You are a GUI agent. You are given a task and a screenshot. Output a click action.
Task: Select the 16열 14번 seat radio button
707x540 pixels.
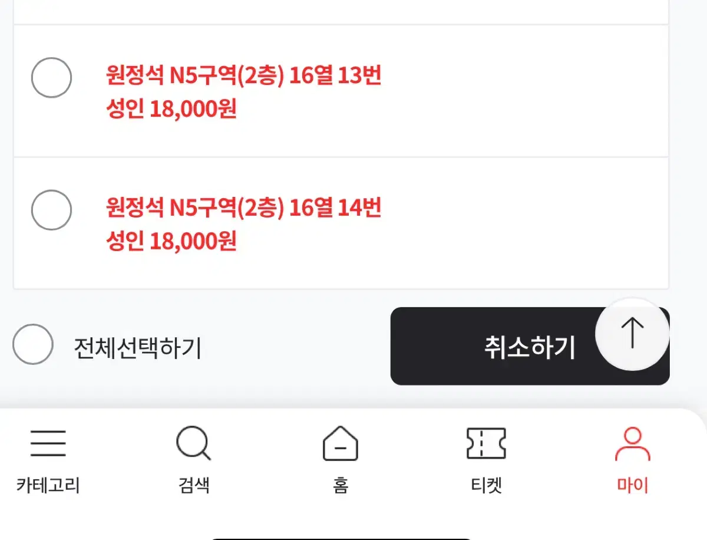pyautogui.click(x=51, y=210)
